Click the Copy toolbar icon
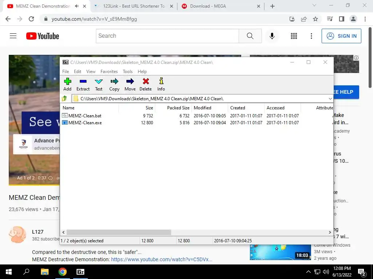Image resolution: width=373 pixels, height=279 pixels. pyautogui.click(x=114, y=84)
